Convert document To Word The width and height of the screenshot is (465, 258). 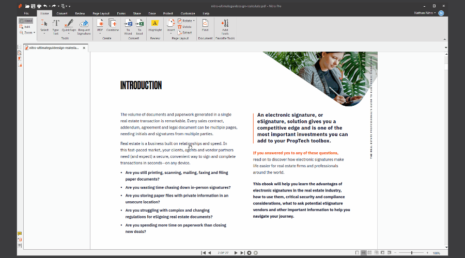click(128, 27)
